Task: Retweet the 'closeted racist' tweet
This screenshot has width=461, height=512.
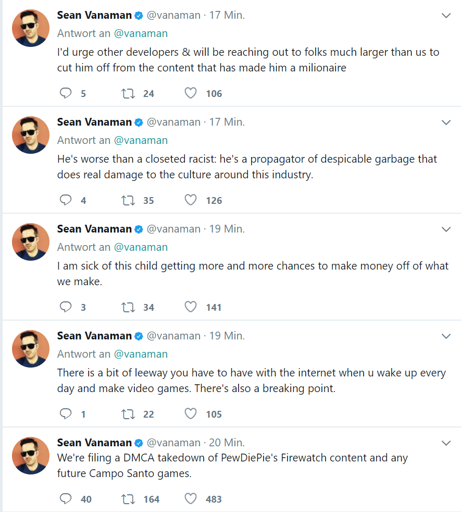Action: (128, 200)
